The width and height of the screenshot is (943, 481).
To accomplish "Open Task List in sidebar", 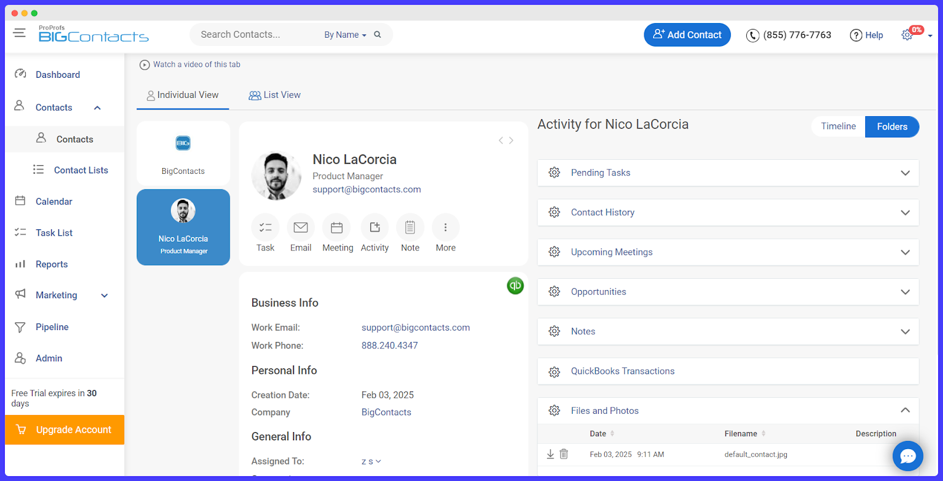I will pos(54,233).
